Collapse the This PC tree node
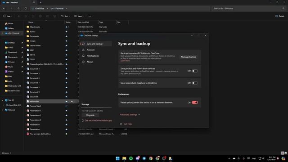288x162 pixels. click(2, 100)
